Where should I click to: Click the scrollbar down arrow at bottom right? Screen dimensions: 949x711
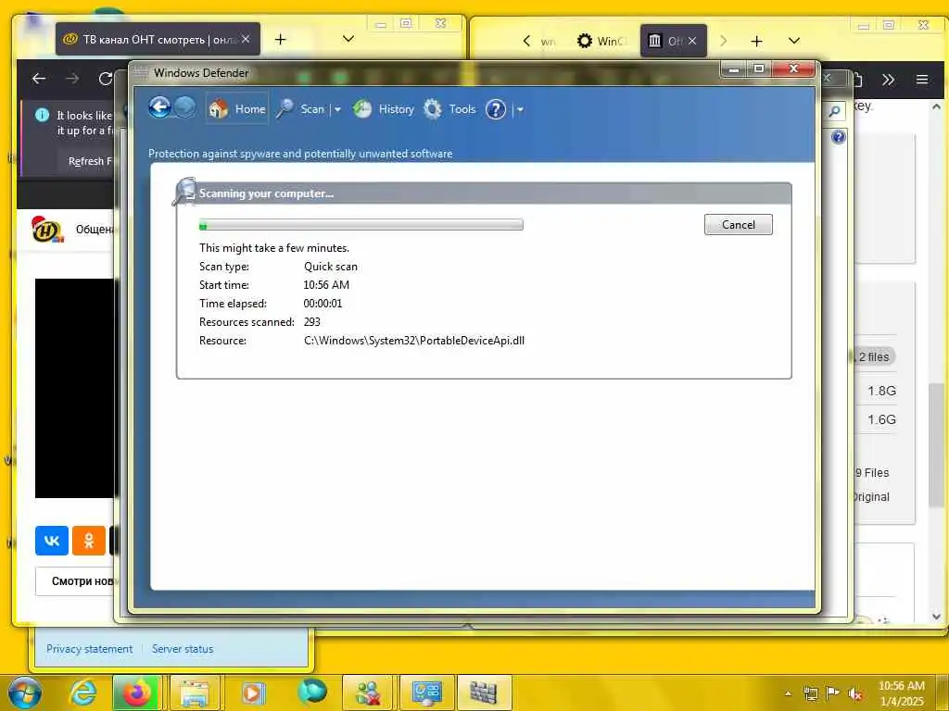click(x=936, y=617)
